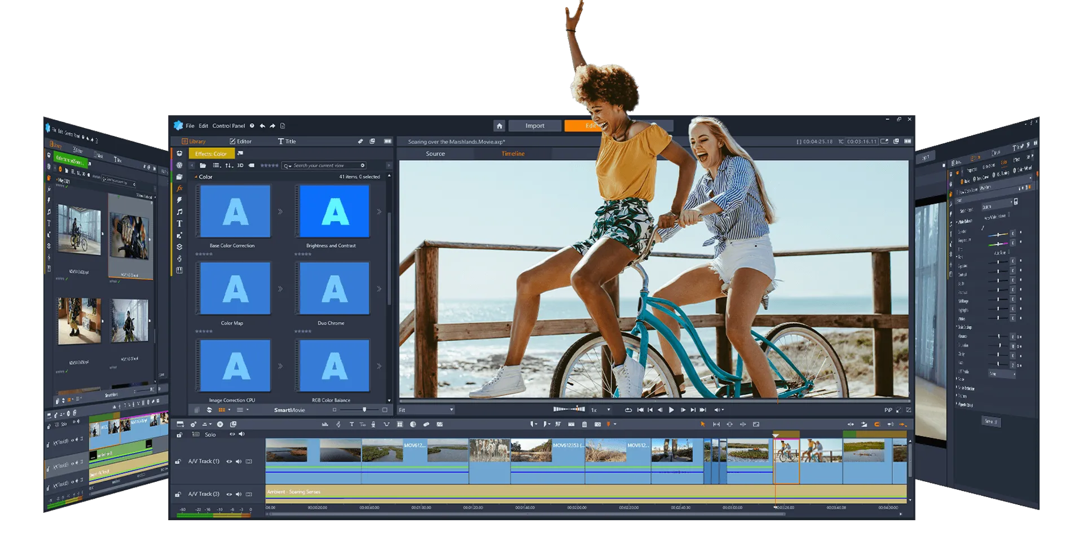Toggle the lock on A/V Track (1)
The image size is (1083, 536).
(178, 462)
